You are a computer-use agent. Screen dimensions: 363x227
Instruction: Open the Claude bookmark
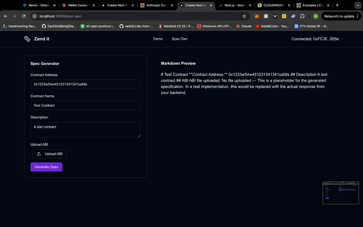click(244, 26)
